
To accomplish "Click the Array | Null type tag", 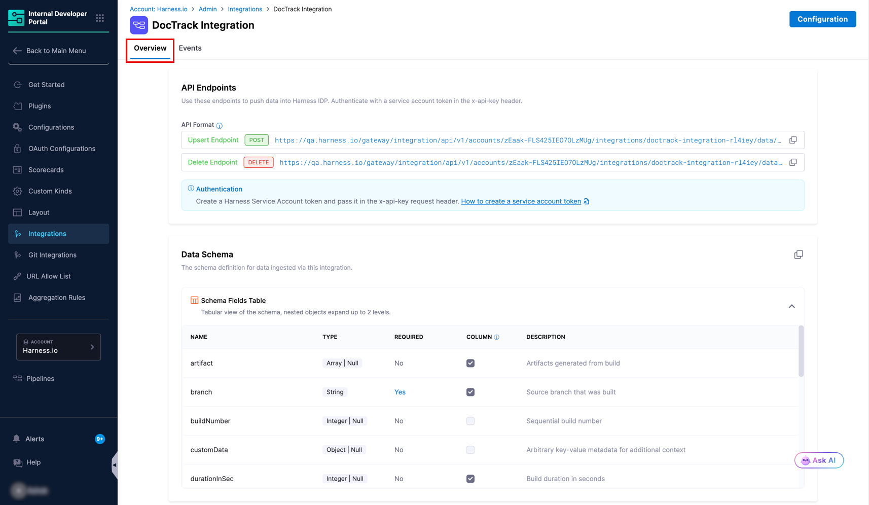I will 342,363.
